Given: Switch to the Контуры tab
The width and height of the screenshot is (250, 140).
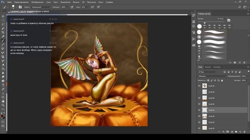Looking at the screenshot, I should click(217, 67).
